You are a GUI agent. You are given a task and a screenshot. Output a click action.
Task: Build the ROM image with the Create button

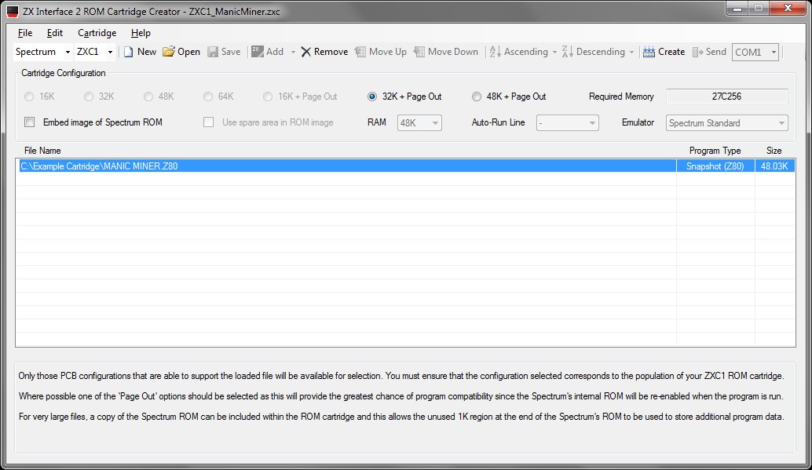[x=664, y=52]
